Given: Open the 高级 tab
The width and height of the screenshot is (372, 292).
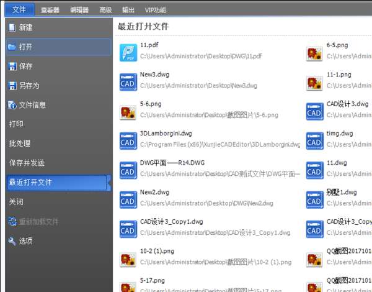Looking at the screenshot, I should tap(105, 10).
